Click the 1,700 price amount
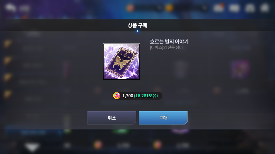Image resolution: width=275 pixels, height=154 pixels. tap(128, 96)
